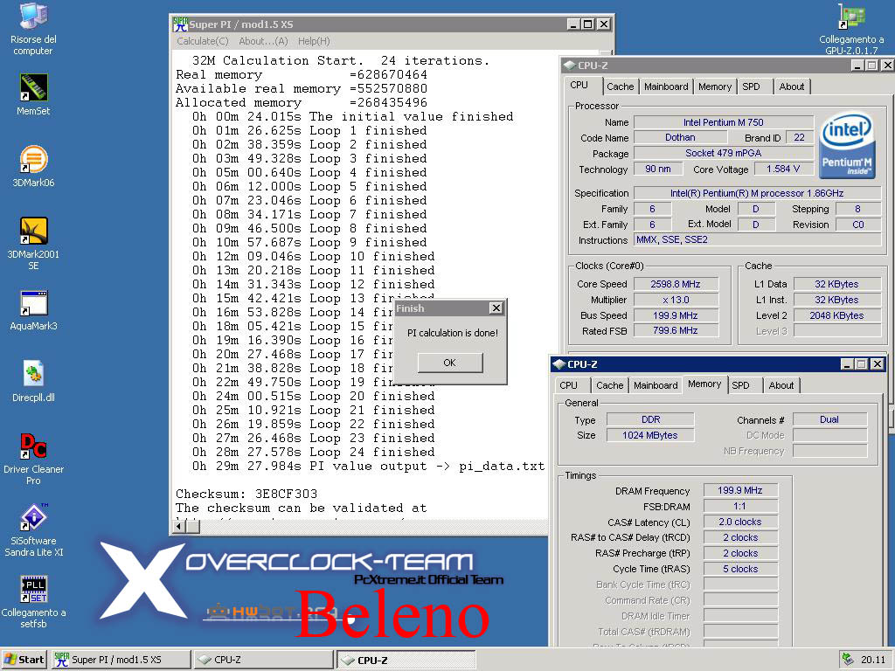895x671 pixels.
Task: Launch SiSoftware Sandra Lite XI shortcut
Action: pos(33,530)
